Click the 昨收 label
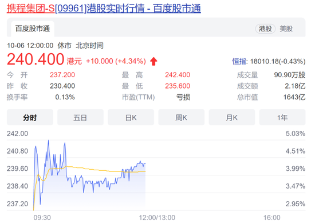315x224 pixels. tap(17, 86)
